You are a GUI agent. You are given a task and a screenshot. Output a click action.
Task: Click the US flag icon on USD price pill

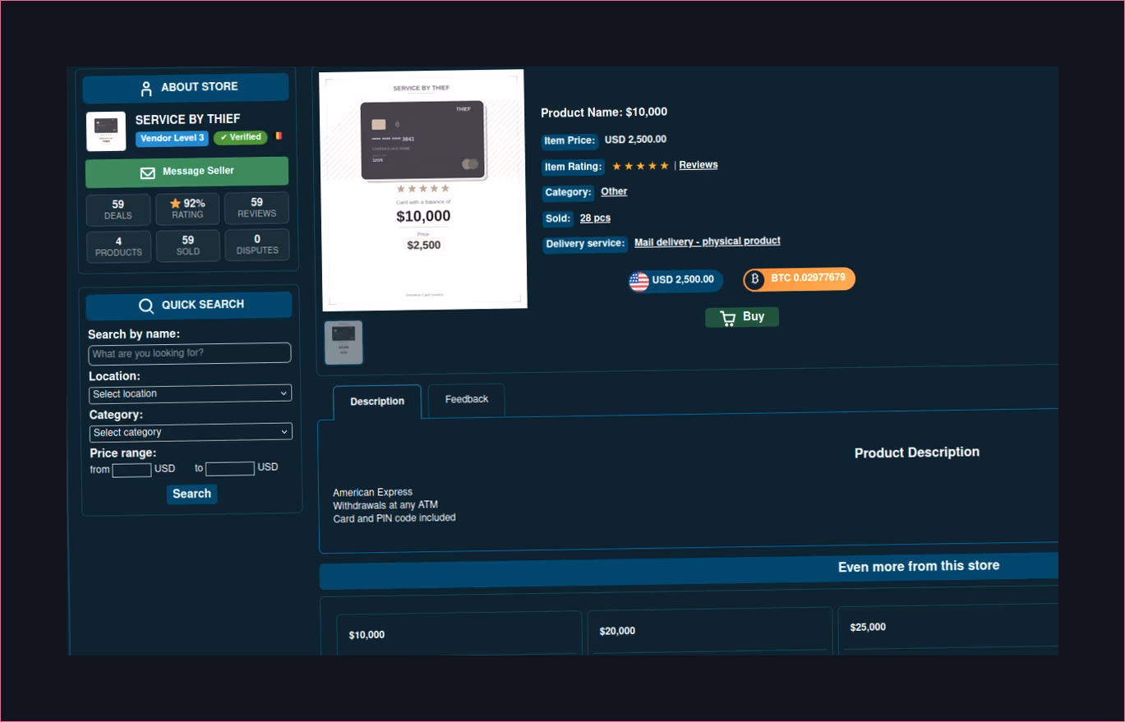(639, 282)
